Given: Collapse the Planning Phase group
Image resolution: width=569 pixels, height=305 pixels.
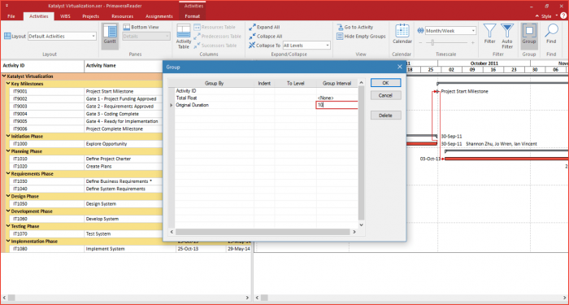Looking at the screenshot, I should pos(8,151).
